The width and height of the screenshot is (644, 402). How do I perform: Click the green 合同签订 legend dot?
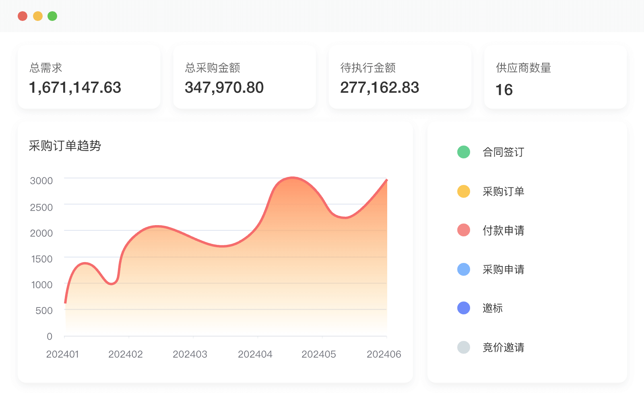tap(464, 152)
